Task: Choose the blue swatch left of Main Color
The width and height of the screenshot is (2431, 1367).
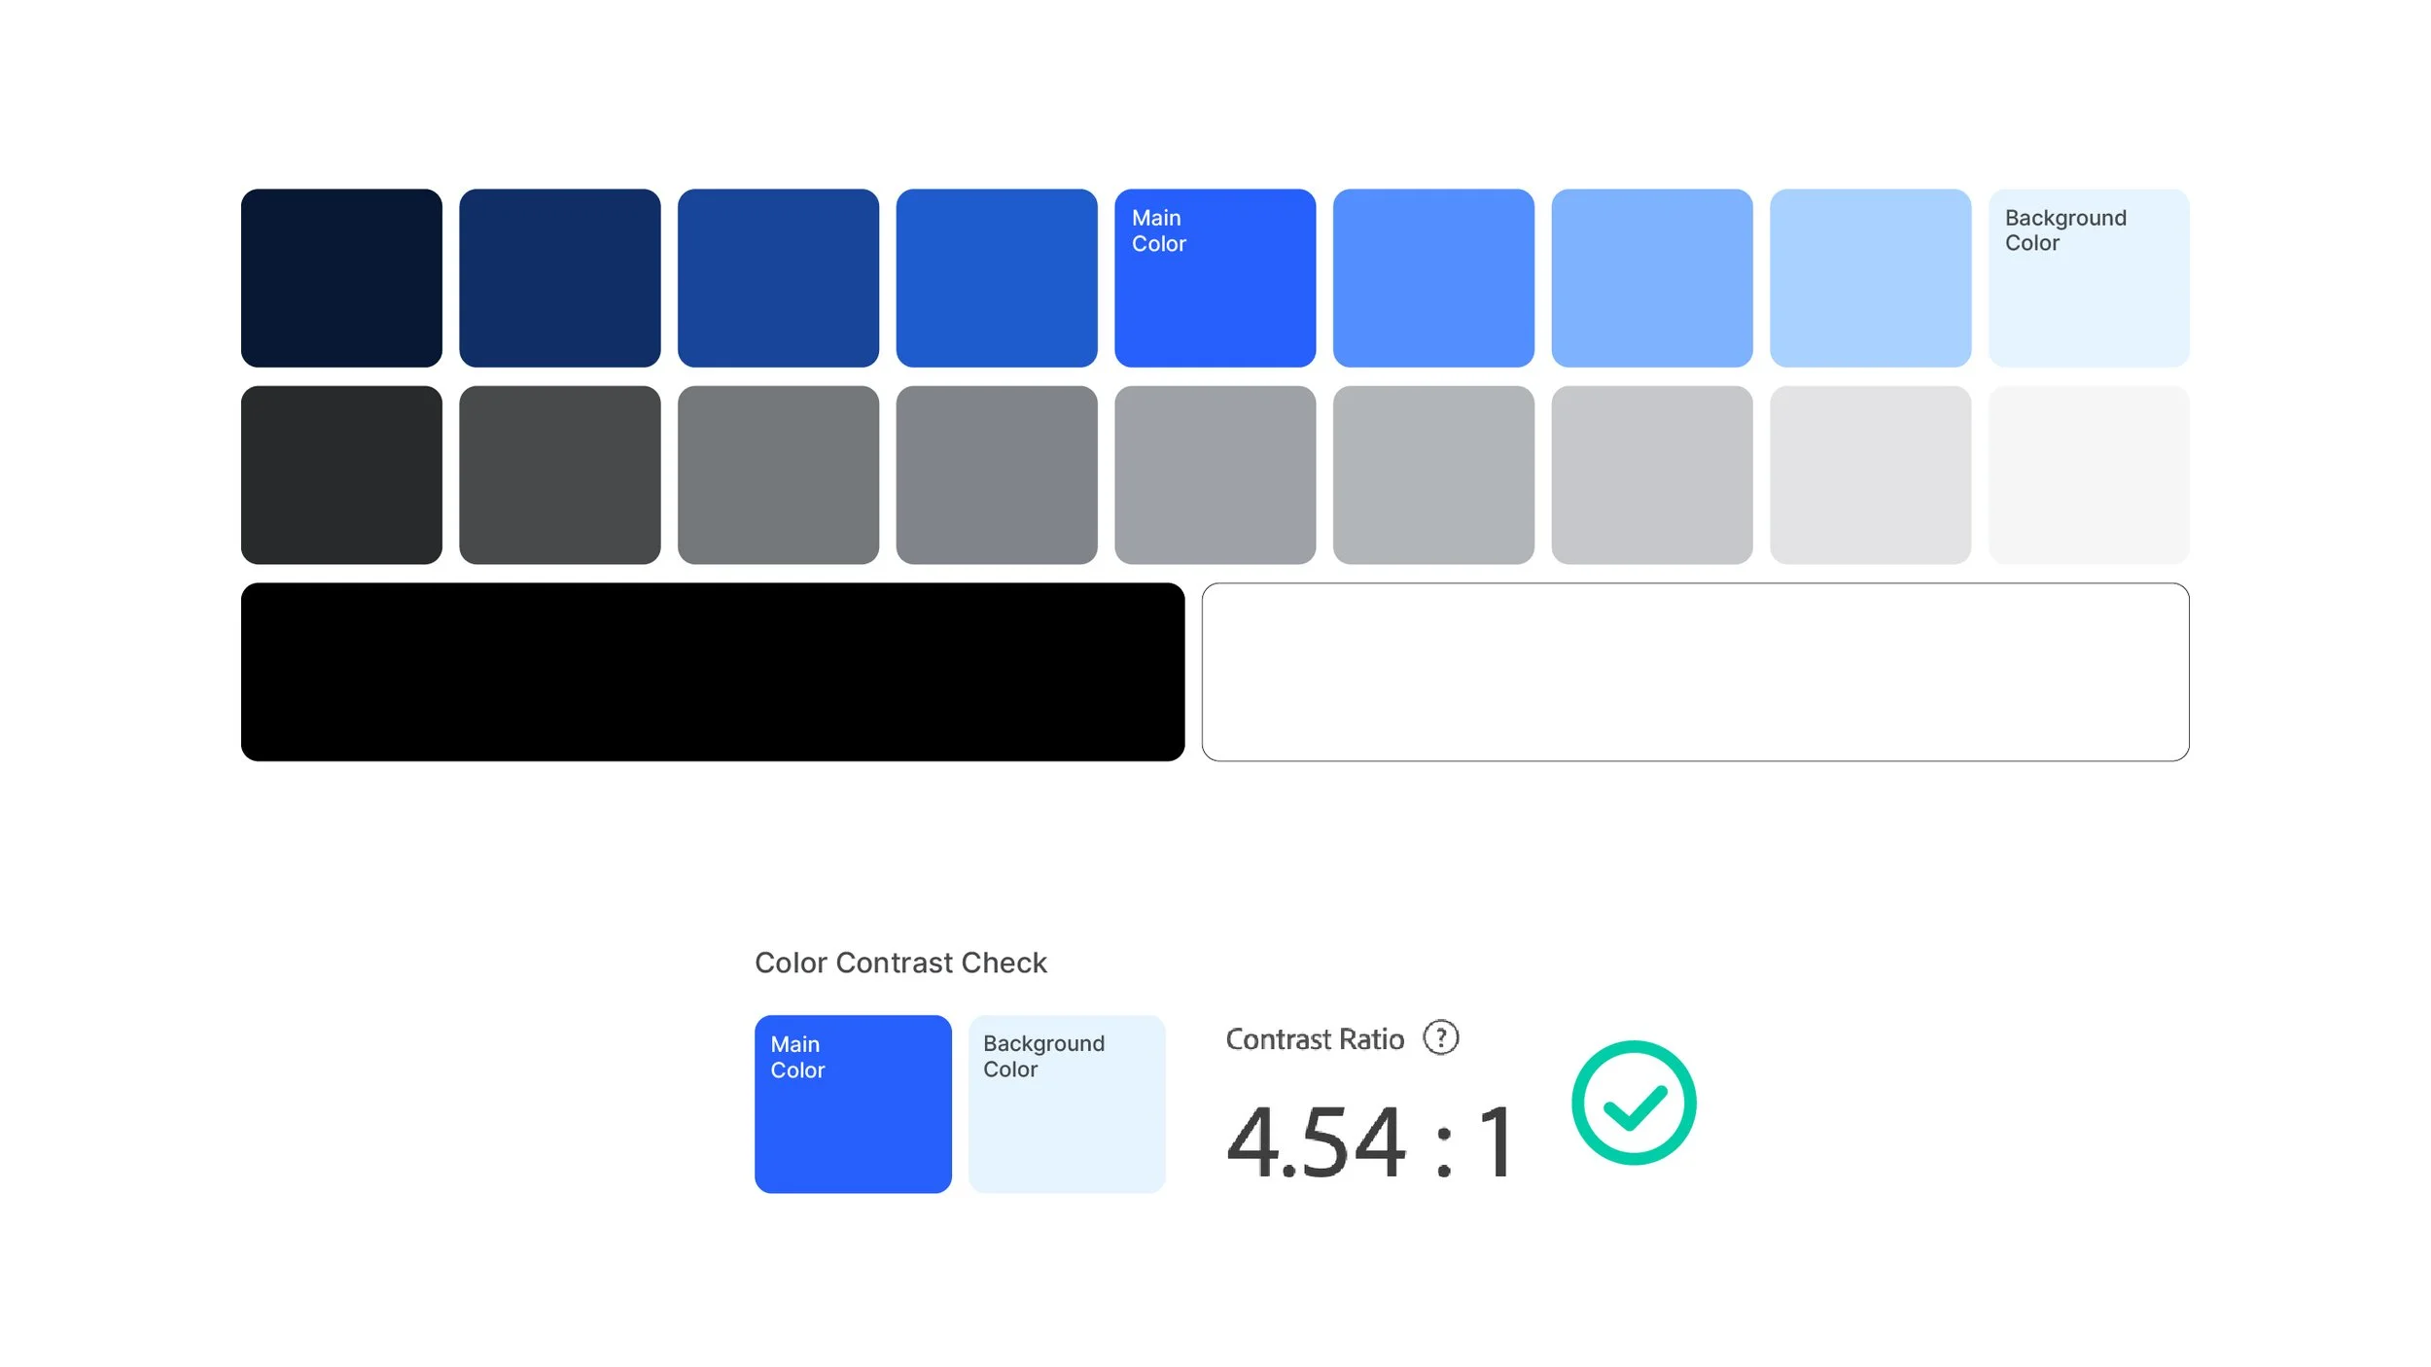Action: pos(997,278)
